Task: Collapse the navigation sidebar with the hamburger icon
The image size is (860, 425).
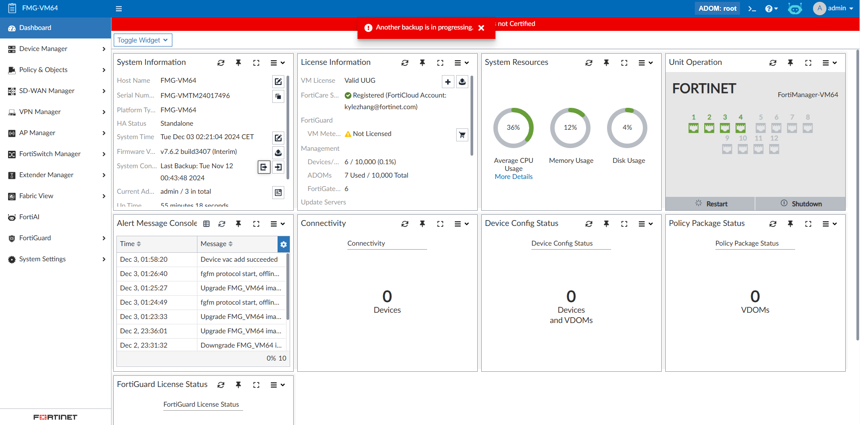Action: (x=119, y=8)
